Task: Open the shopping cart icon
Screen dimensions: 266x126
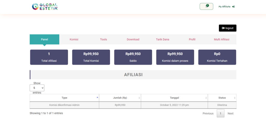Action: [x=206, y=6]
